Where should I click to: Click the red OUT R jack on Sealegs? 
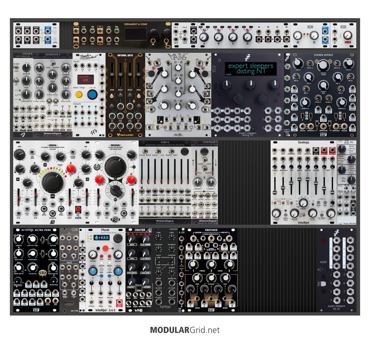tap(332, 150)
